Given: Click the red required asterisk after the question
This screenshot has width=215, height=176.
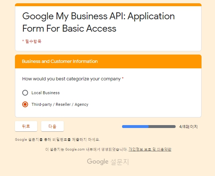Looking at the screenshot, I should point(123,78).
